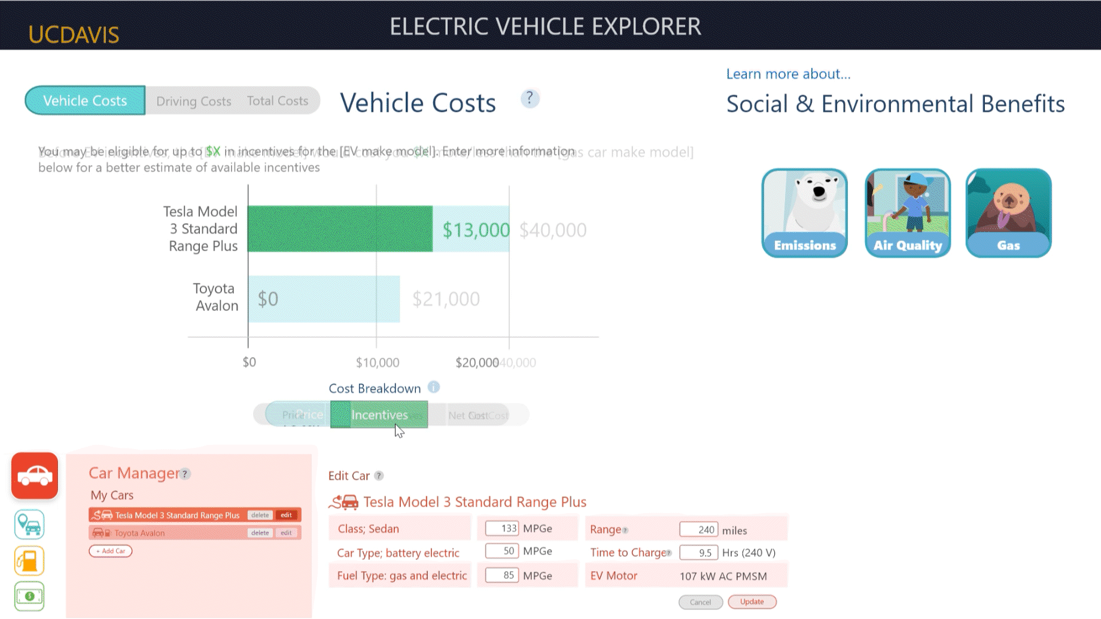The height and width of the screenshot is (619, 1101).
Task: Click the 'EV Motor' label
Action: (x=613, y=576)
